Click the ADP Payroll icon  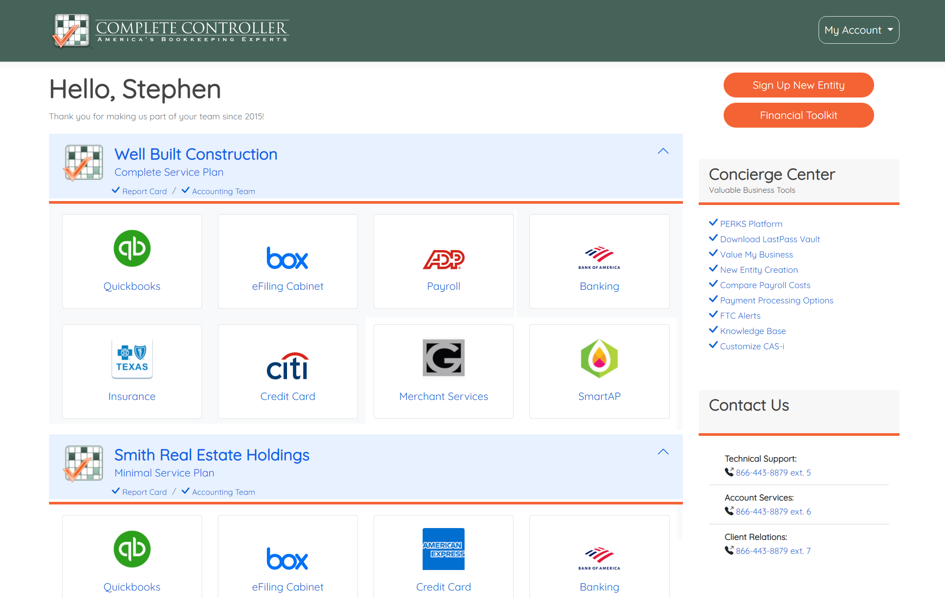click(x=444, y=259)
